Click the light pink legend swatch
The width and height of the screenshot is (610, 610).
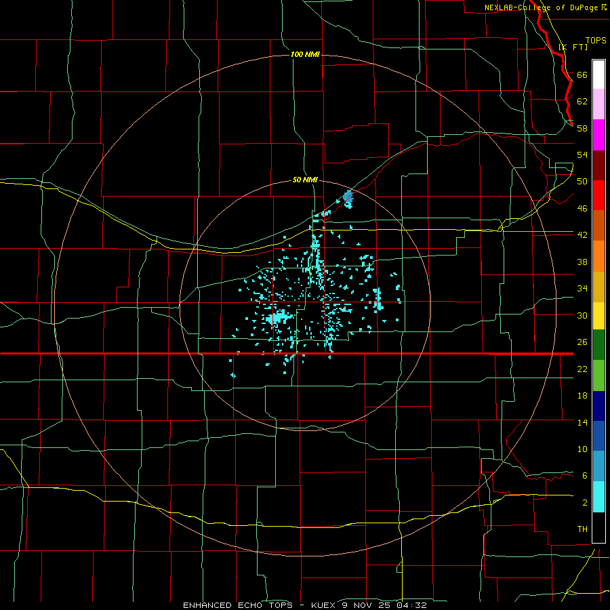[x=598, y=104]
